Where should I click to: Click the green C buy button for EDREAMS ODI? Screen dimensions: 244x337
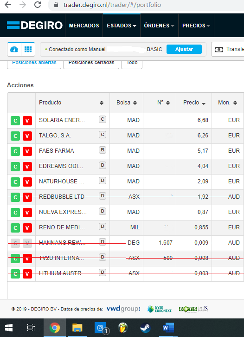pyautogui.click(x=15, y=167)
